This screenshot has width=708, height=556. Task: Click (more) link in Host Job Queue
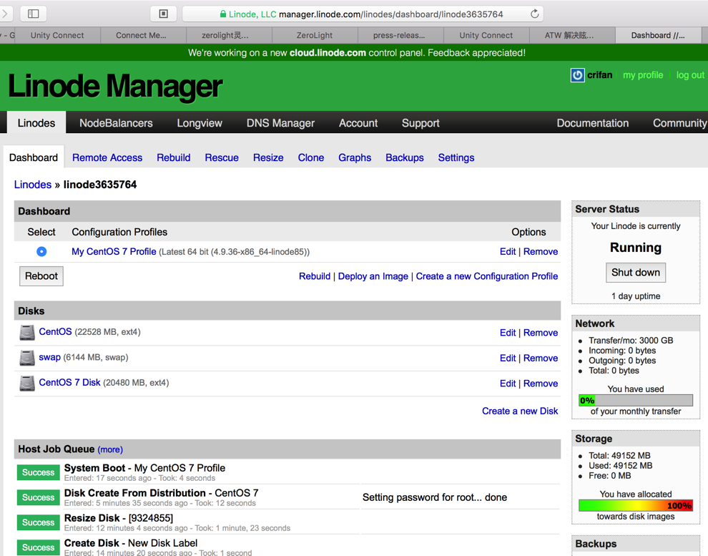tap(110, 449)
